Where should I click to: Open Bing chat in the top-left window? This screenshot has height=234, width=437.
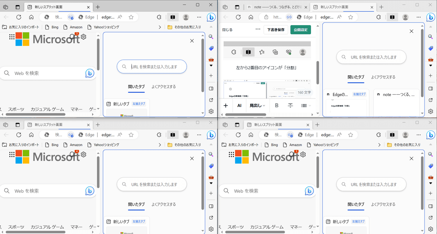pos(211,17)
